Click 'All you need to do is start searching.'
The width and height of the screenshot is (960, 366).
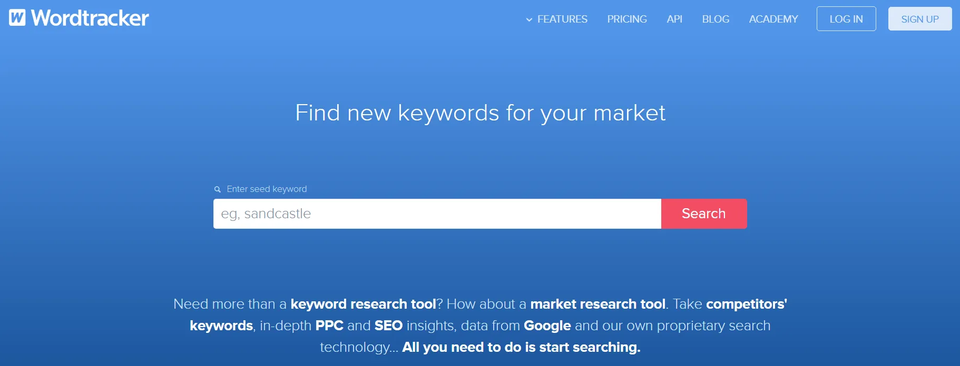(521, 348)
